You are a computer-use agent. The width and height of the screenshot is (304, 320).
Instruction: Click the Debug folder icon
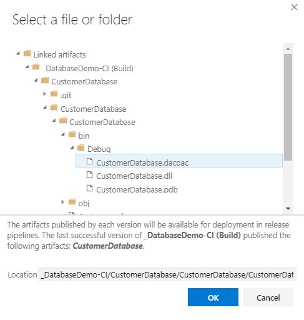tap(81, 147)
